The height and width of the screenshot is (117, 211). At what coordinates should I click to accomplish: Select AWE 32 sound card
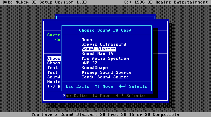(89, 63)
